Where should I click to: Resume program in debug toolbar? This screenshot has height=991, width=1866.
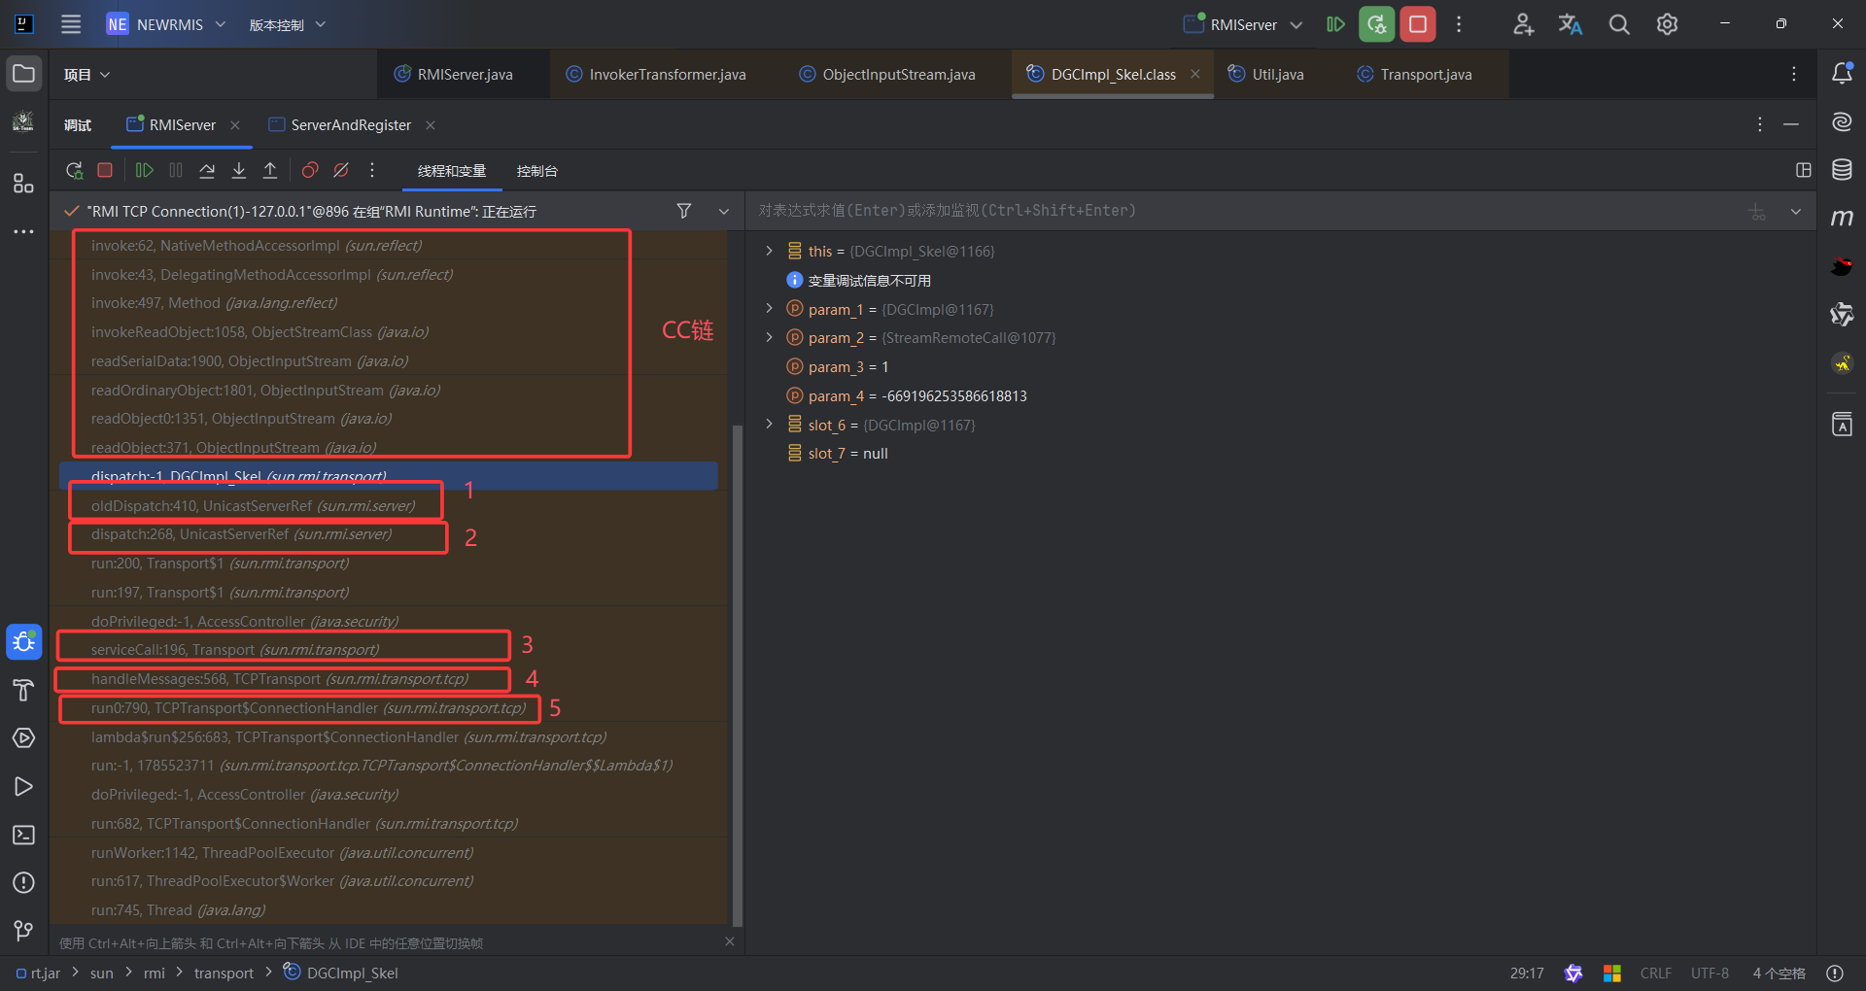click(144, 170)
